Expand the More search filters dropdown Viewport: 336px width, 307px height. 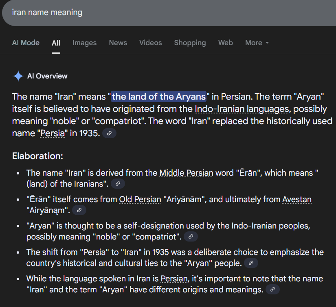tap(257, 43)
